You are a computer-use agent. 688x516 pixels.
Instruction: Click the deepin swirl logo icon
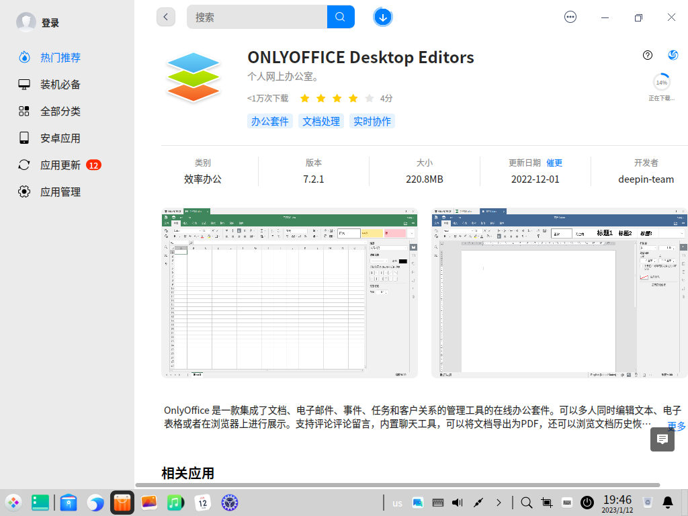click(673, 55)
